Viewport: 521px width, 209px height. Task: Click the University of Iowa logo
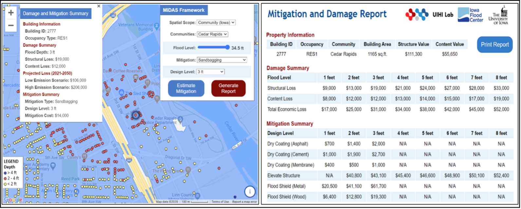coord(498,15)
